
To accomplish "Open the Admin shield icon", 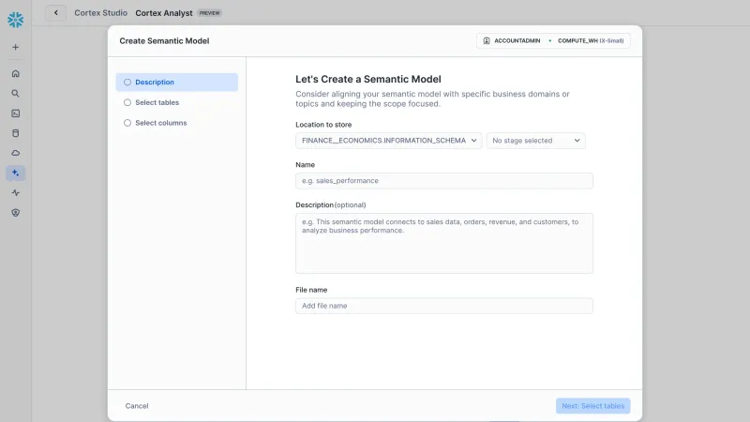I will pos(15,213).
